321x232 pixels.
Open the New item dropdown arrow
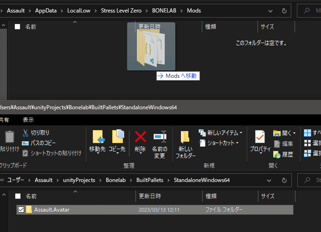(x=241, y=133)
